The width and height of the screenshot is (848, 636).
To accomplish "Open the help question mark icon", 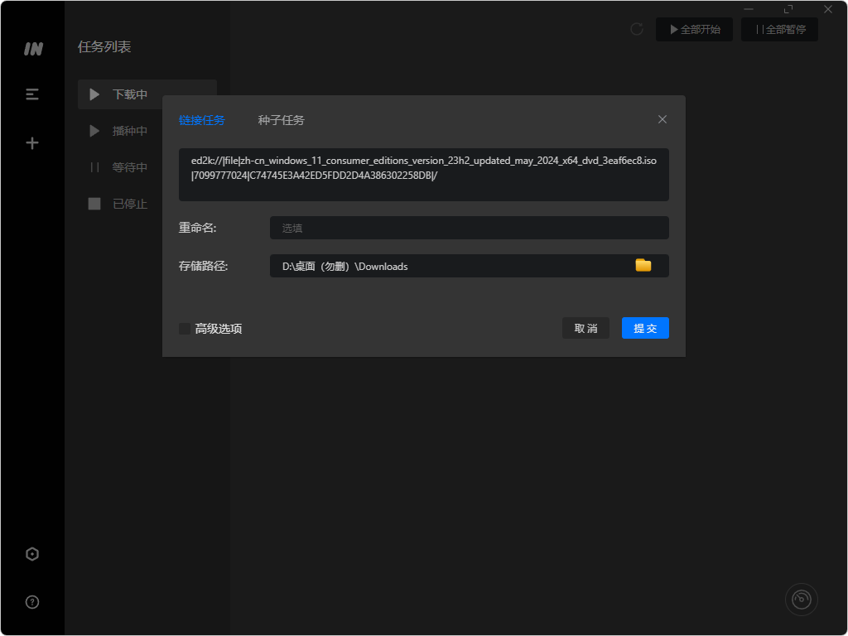I will point(32,602).
